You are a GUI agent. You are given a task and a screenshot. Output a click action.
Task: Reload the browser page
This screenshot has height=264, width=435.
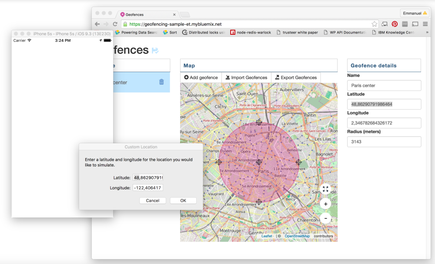click(x=115, y=24)
